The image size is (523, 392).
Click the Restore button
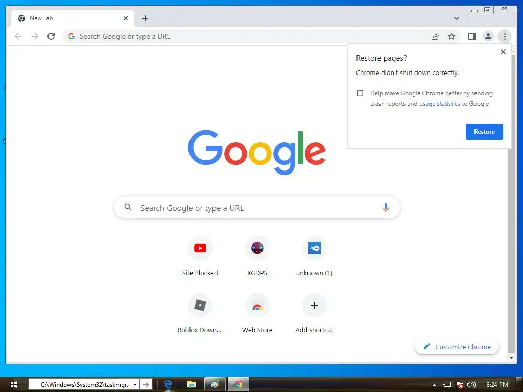484,132
